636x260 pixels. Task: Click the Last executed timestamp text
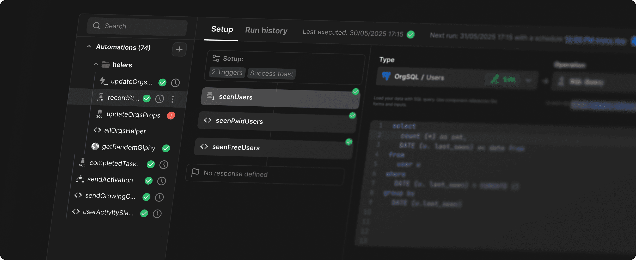click(x=353, y=33)
